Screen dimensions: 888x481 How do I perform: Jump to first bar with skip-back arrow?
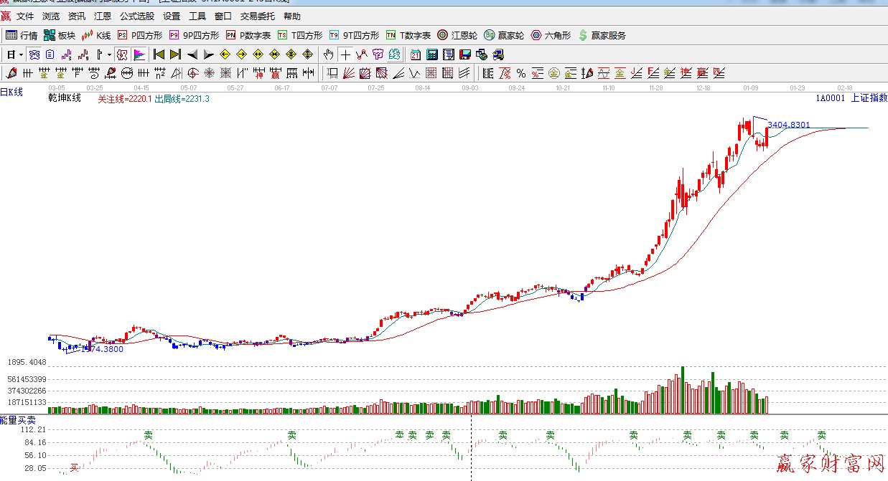point(159,54)
